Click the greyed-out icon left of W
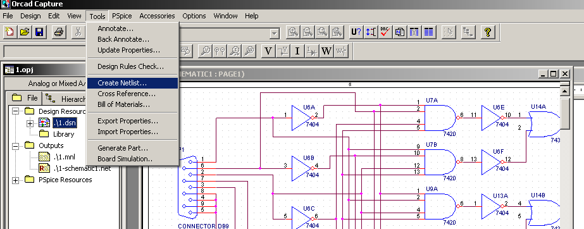 (x=312, y=51)
